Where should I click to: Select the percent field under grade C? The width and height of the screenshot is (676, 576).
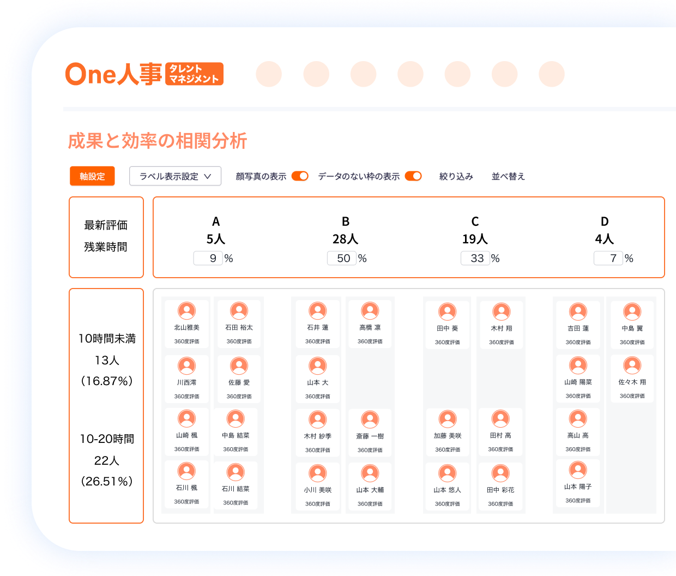[475, 258]
